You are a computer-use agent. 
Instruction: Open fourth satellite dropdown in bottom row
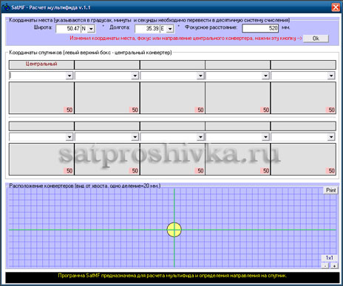pyautogui.click(x=265, y=137)
